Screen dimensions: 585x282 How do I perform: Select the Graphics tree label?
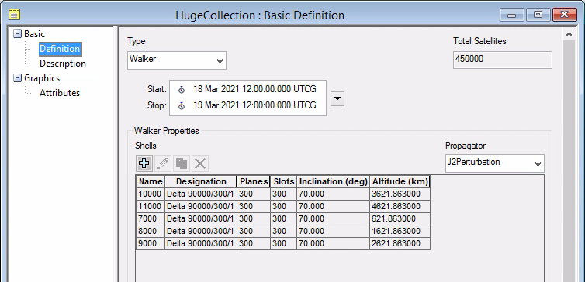[42, 78]
